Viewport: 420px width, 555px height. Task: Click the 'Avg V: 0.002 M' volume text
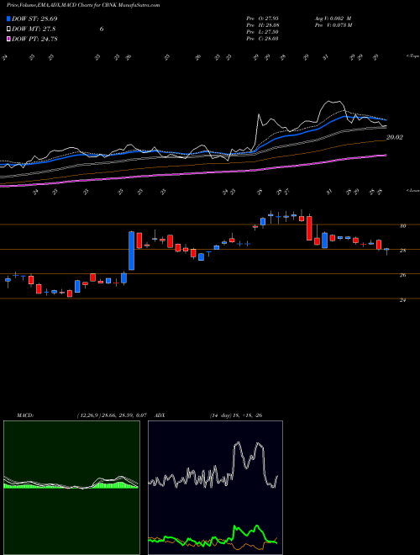click(x=333, y=18)
